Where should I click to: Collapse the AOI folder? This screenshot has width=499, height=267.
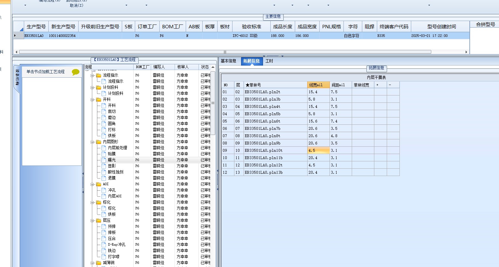(92, 184)
